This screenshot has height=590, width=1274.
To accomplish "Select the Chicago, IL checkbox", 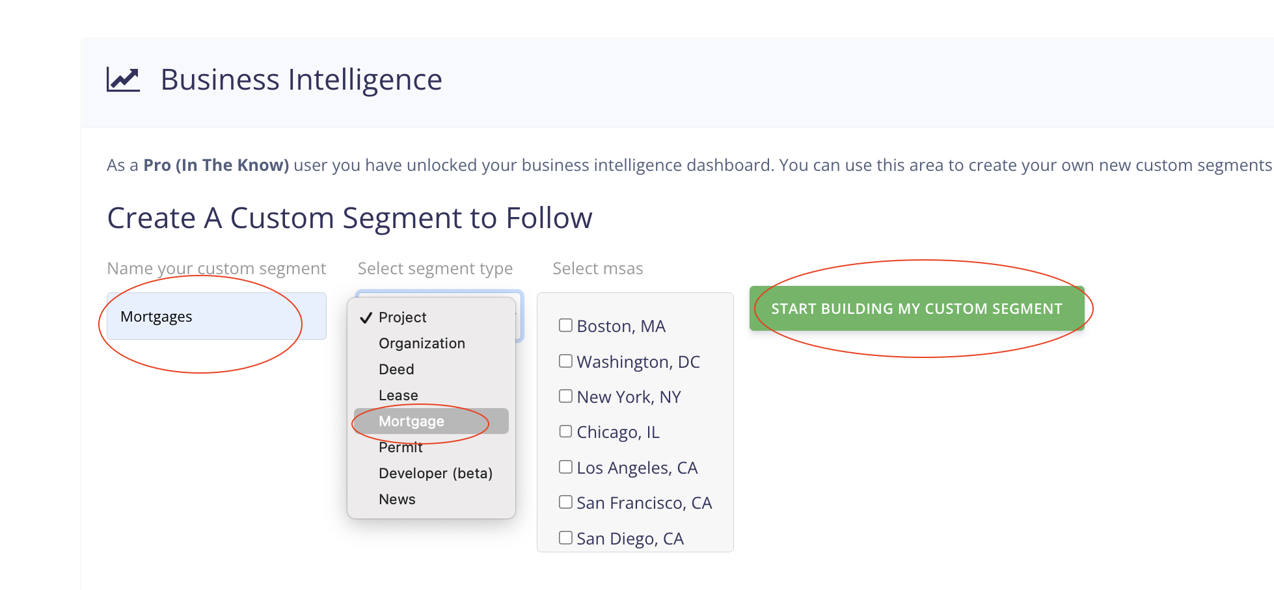I will tap(565, 431).
